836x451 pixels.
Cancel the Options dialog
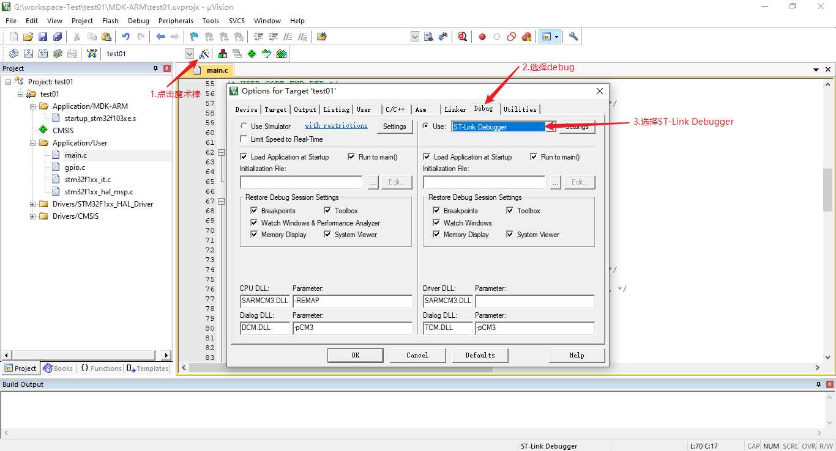[417, 355]
